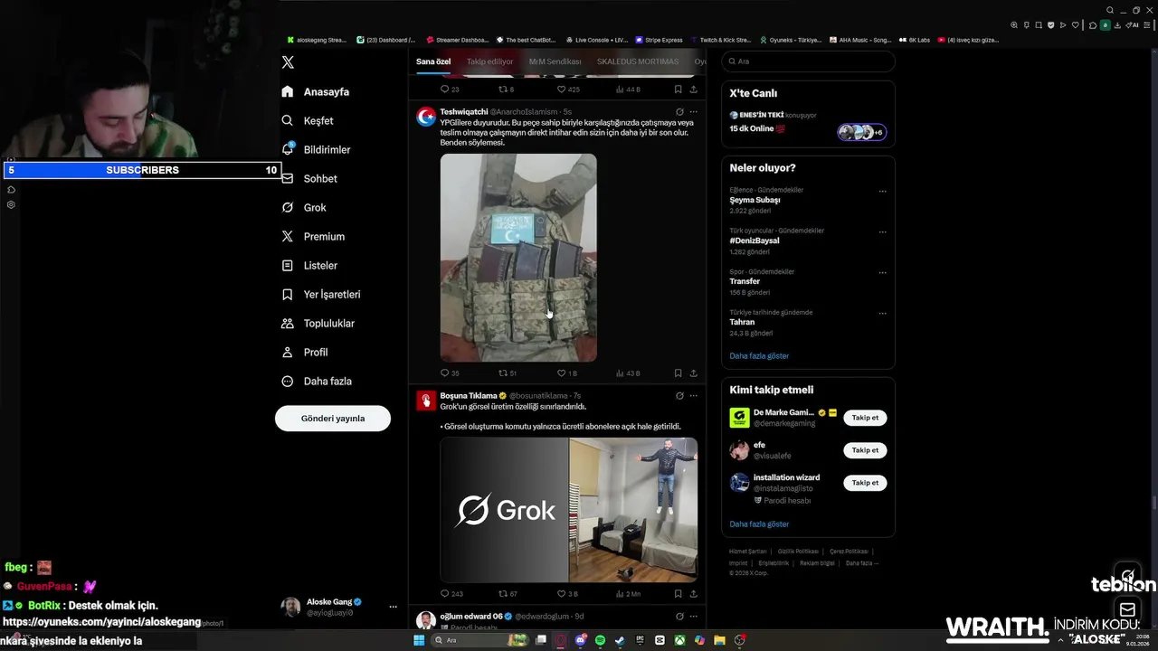
Task: Expand Daha fazla menu in the sidebar
Action: pyautogui.click(x=317, y=381)
